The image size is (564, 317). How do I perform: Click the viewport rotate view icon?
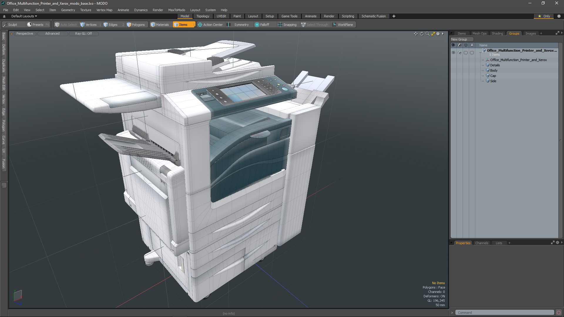pyautogui.click(x=422, y=34)
